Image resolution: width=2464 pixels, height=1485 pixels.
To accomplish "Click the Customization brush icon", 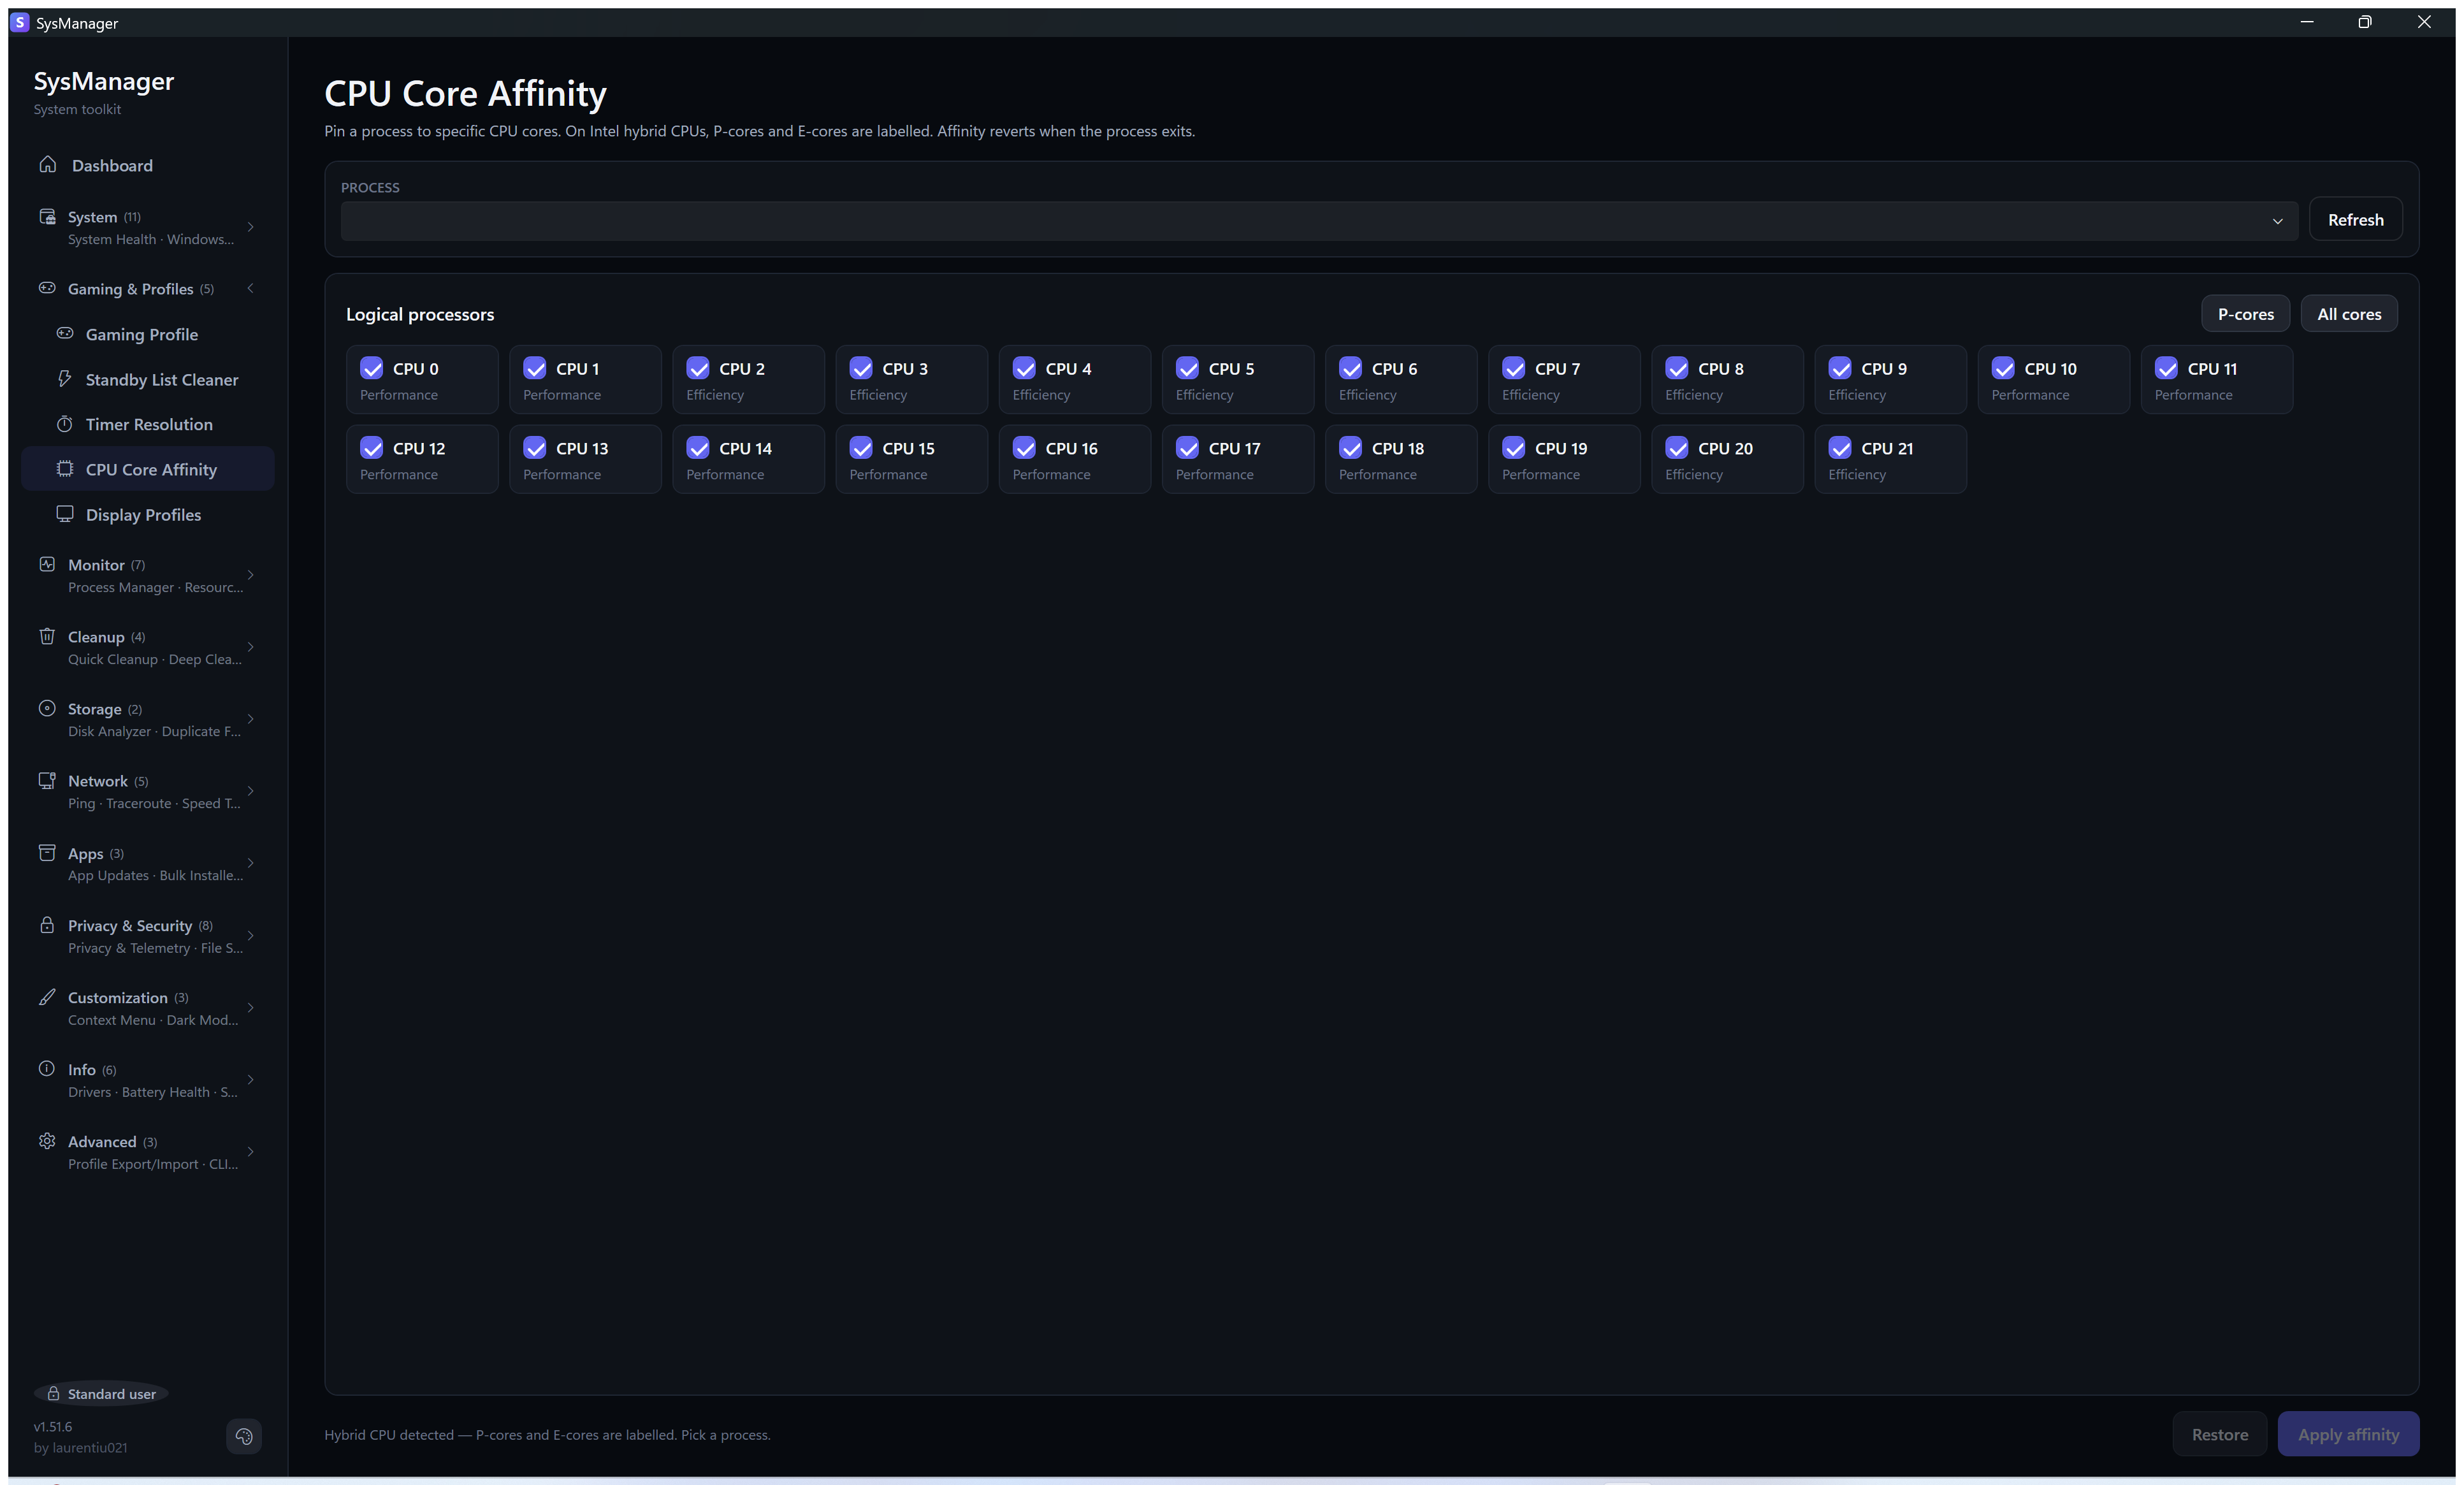I will click(47, 997).
